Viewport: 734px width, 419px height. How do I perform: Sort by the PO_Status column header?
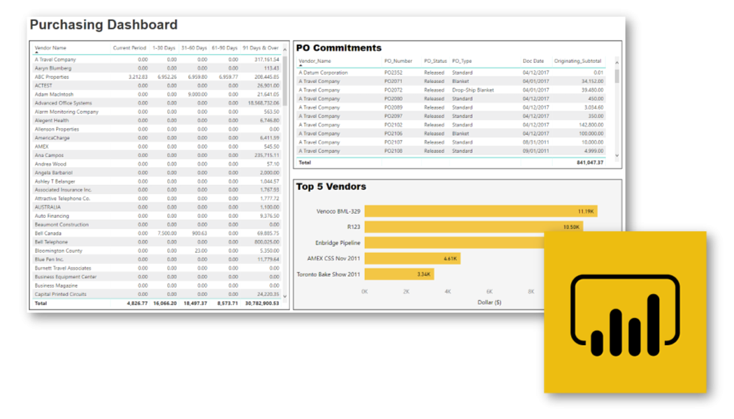coord(436,61)
